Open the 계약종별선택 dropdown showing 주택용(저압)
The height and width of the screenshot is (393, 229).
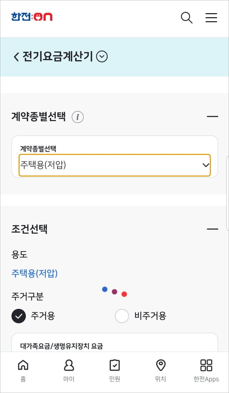114,165
